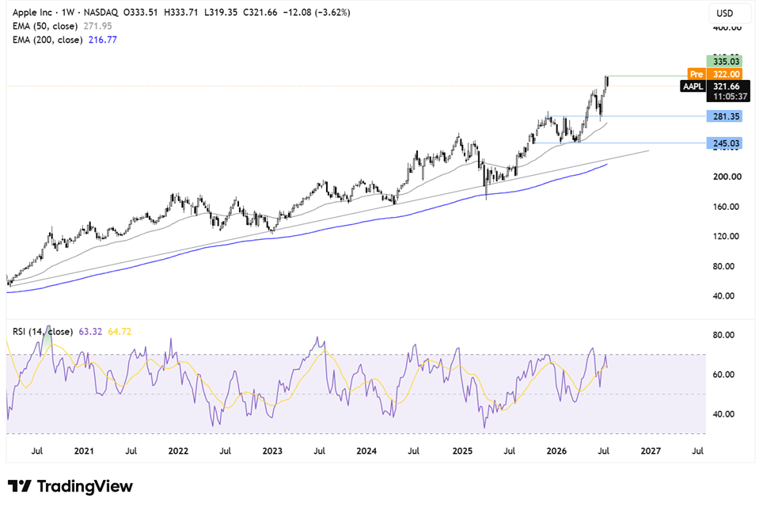Viewport: 778px width, 510px height.
Task: Click the 80.00 price axis label in main chart
Action: point(724,267)
